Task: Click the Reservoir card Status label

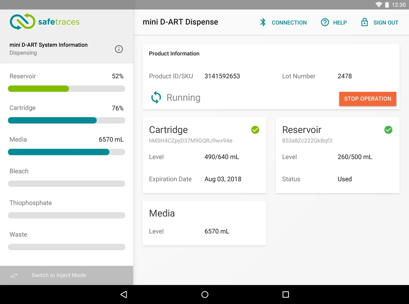Action: point(291,179)
